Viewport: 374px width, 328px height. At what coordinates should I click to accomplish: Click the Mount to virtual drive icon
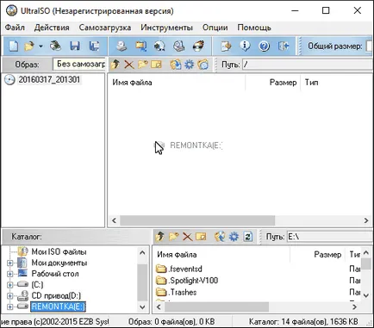tap(179, 46)
